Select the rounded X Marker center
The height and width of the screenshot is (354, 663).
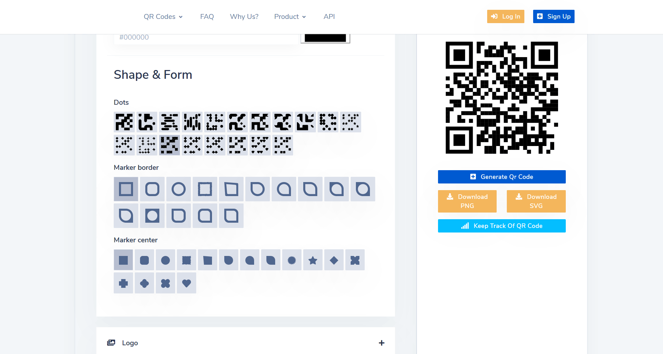[x=165, y=283]
